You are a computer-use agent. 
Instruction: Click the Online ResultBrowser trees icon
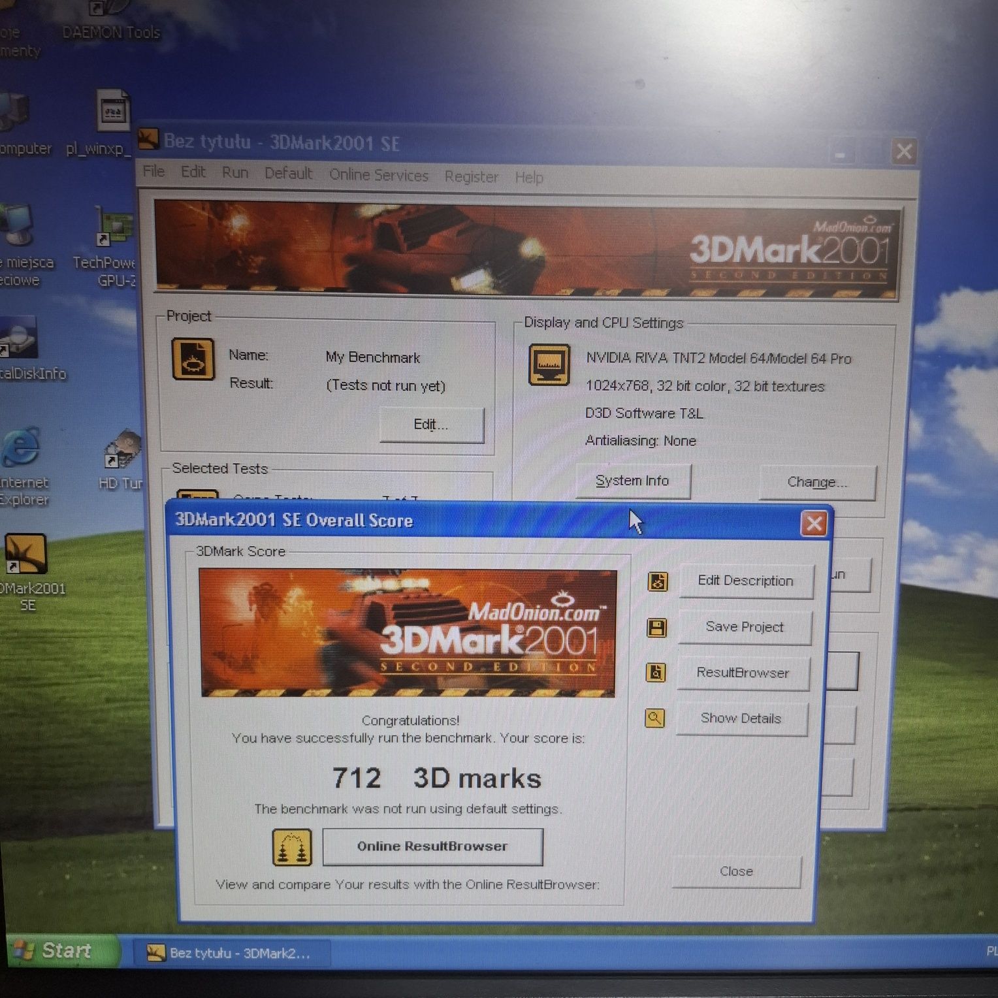coord(292,847)
